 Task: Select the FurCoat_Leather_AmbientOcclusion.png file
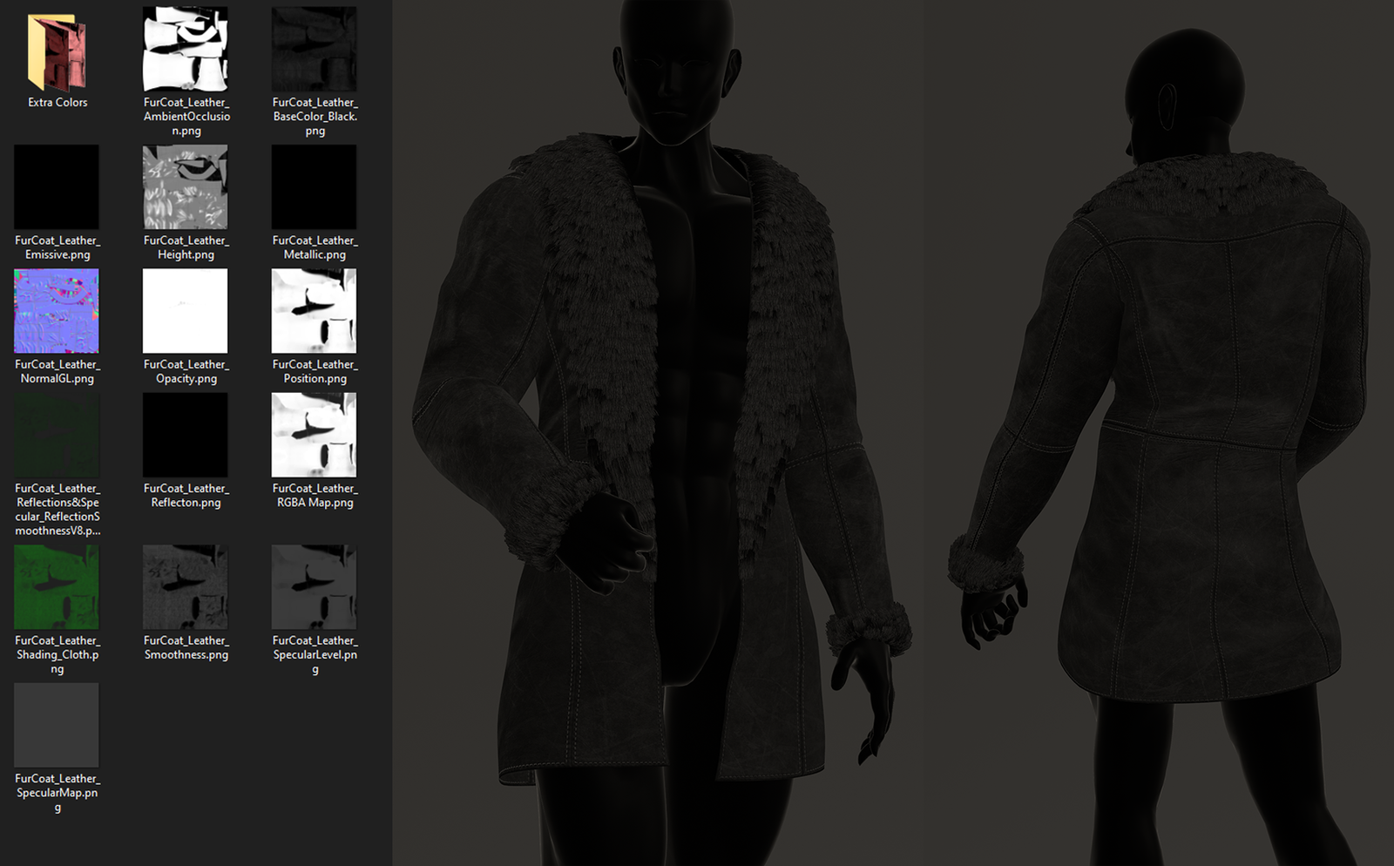pyautogui.click(x=185, y=50)
